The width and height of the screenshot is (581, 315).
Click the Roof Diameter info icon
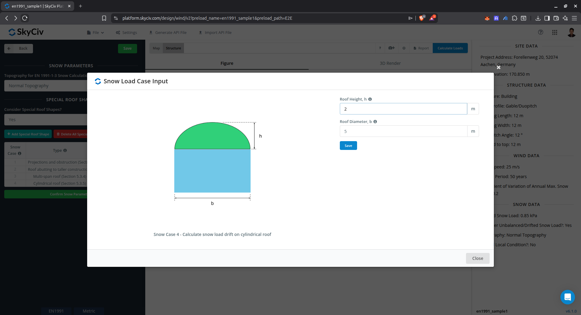[375, 122]
